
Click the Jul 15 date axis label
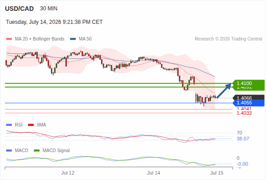[217, 173]
